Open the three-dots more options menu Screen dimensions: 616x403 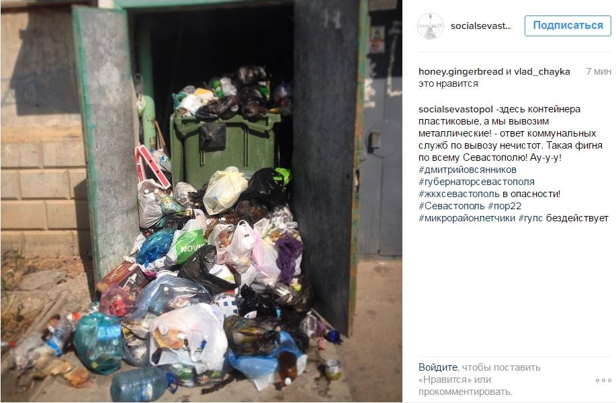(x=603, y=380)
